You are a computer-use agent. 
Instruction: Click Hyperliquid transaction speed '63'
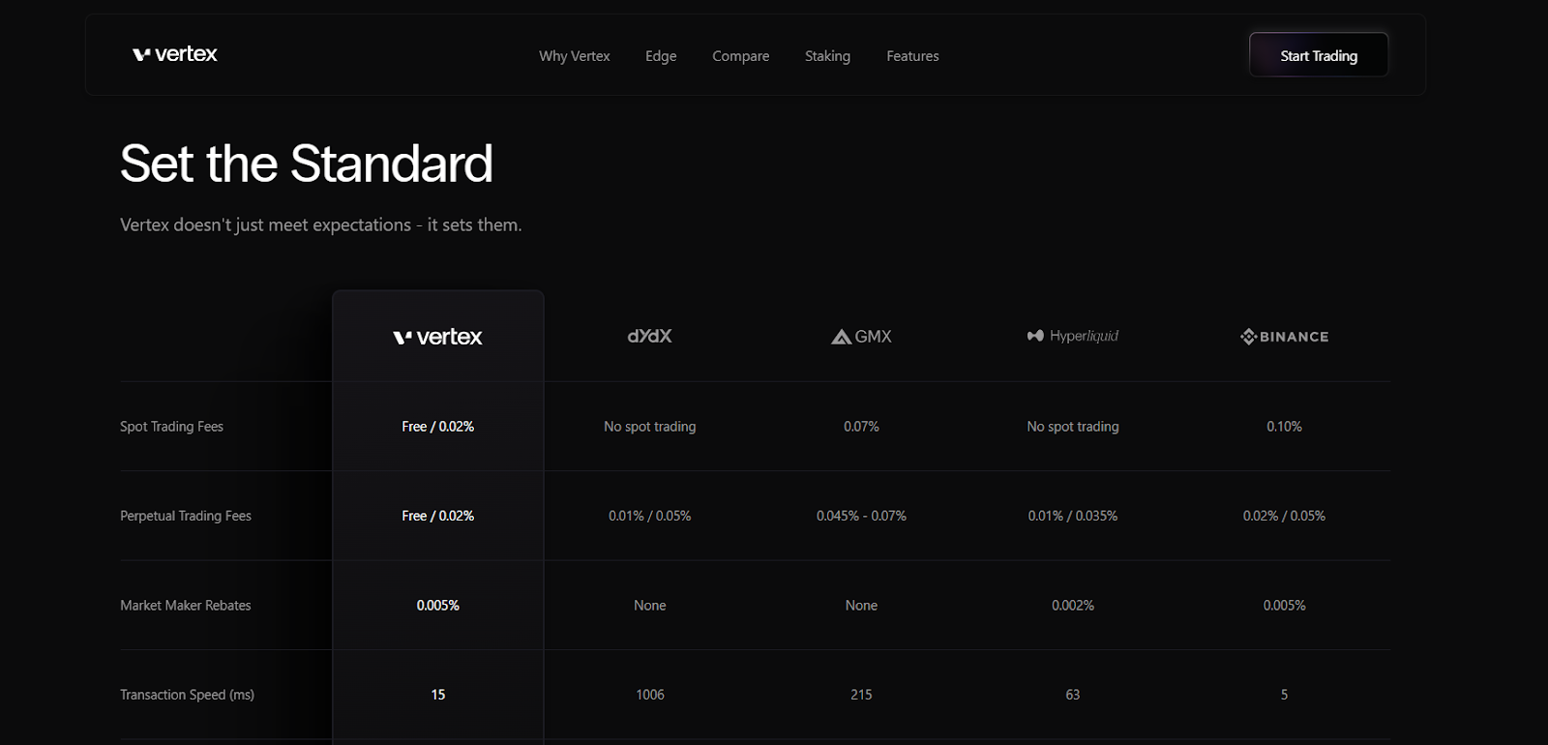(x=1073, y=695)
